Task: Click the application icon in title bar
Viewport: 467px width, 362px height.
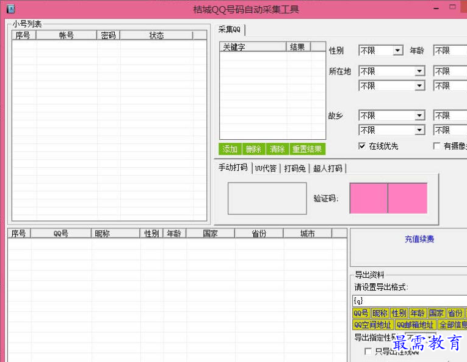Action: point(11,9)
